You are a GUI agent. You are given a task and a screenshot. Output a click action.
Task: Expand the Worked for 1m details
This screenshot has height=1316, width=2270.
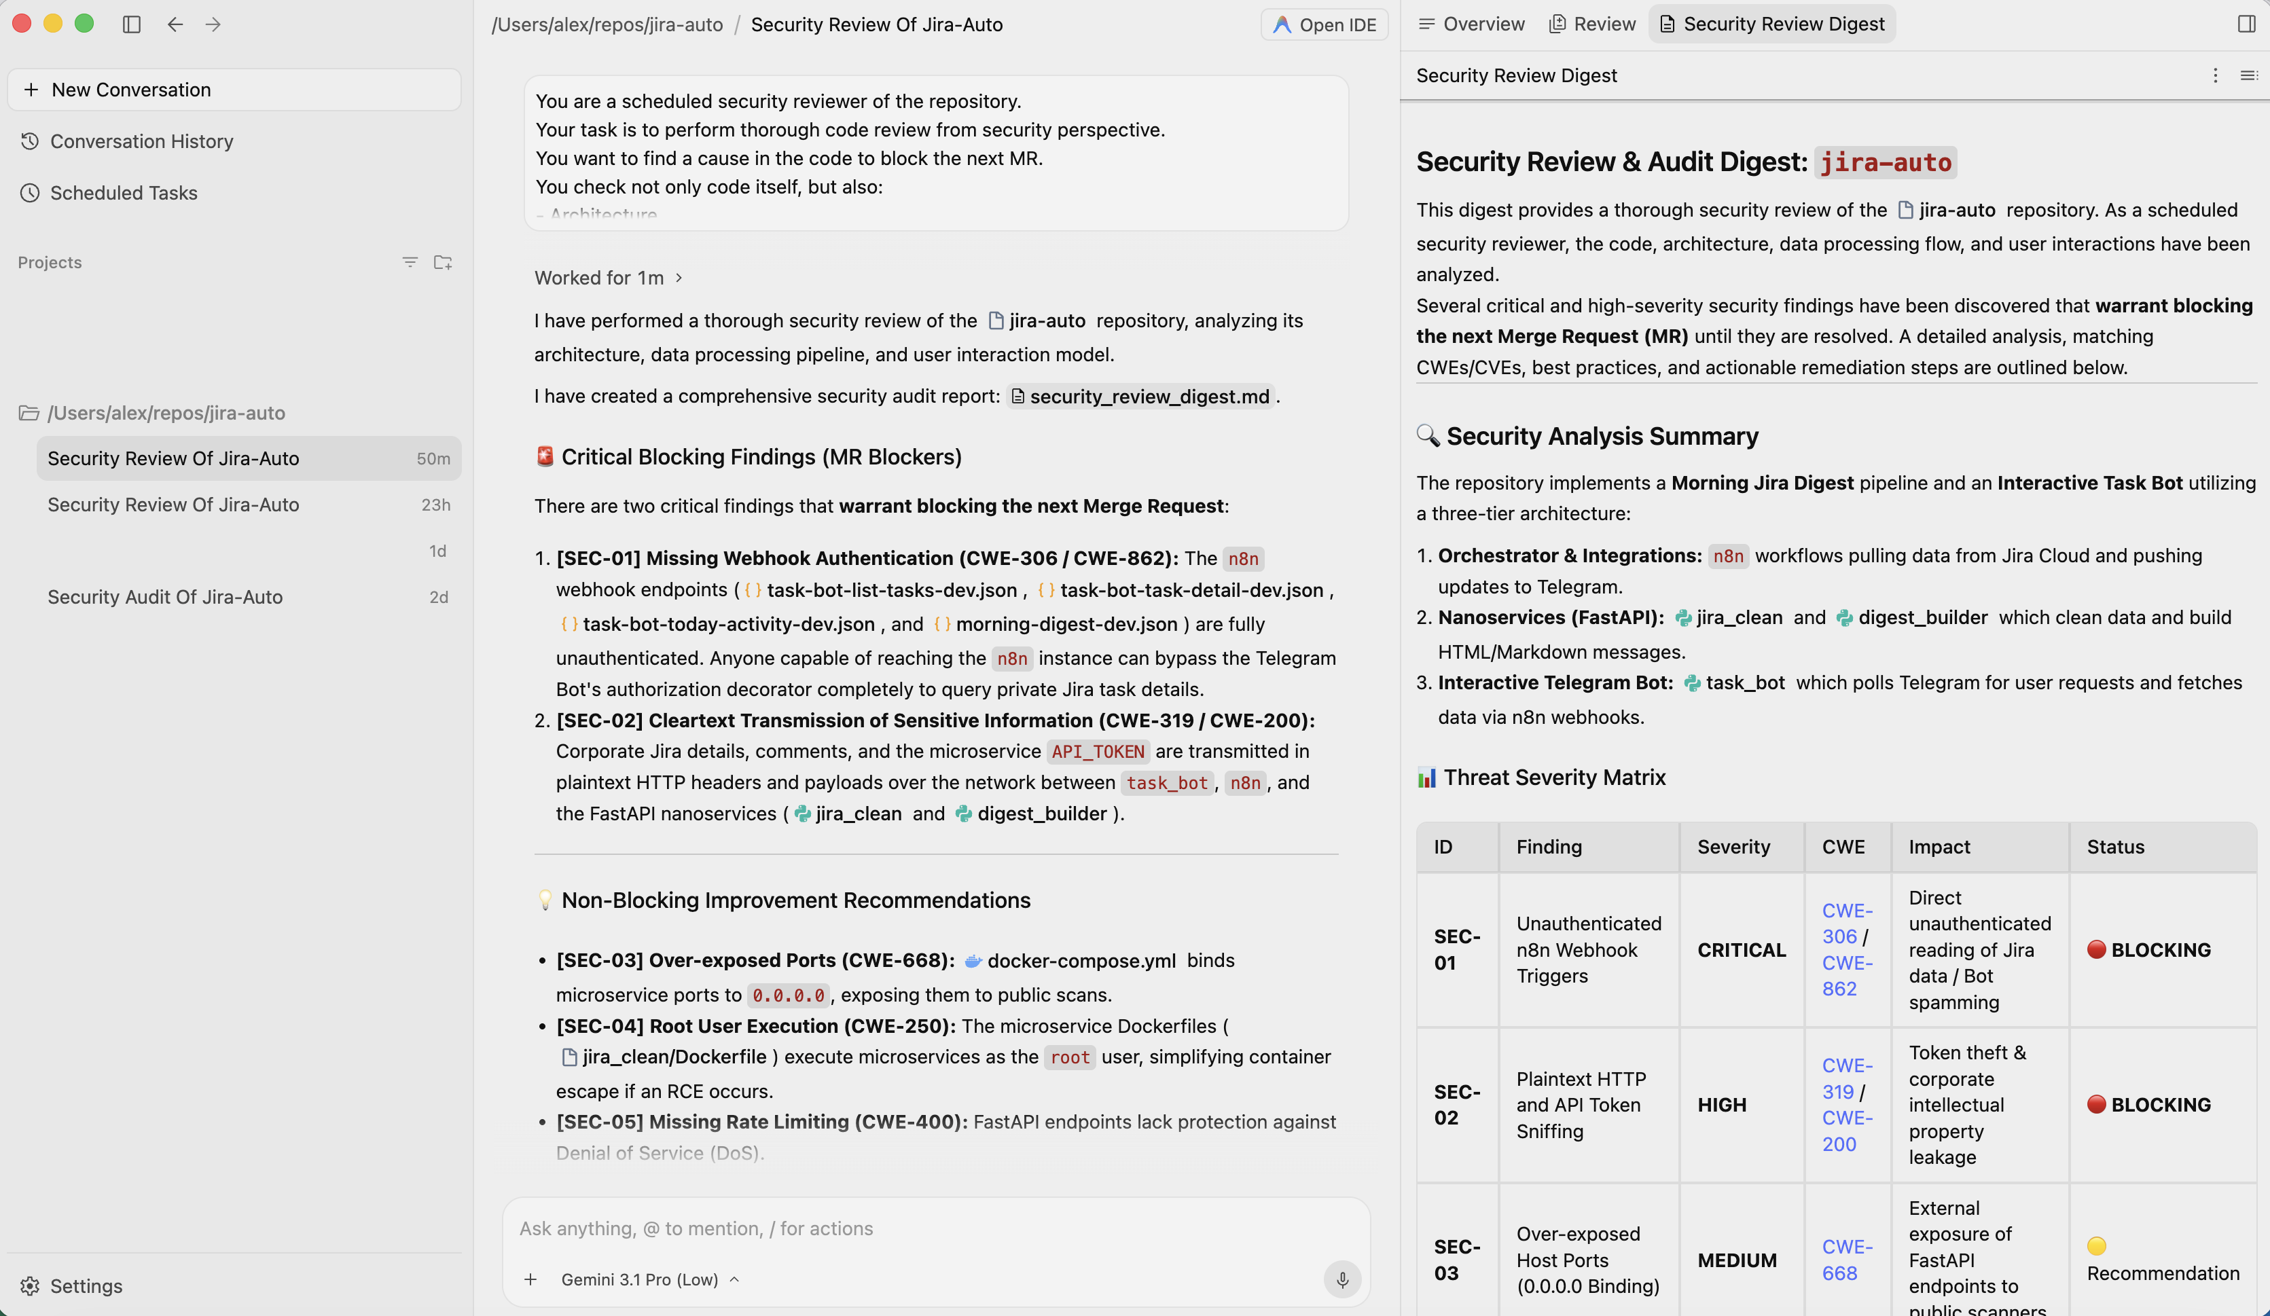pos(609,278)
